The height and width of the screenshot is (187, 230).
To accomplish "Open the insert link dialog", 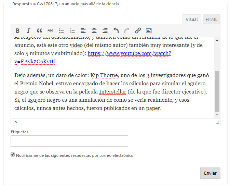I will [x=138, y=30].
